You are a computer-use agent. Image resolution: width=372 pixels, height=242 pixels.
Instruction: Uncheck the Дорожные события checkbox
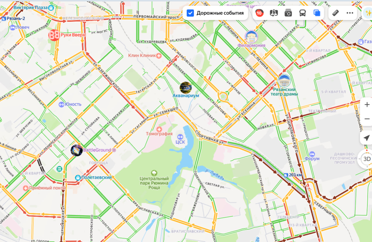click(190, 13)
